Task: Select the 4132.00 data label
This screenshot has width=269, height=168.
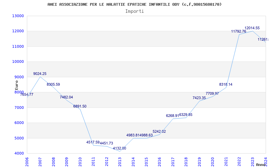Action: [x=120, y=148]
